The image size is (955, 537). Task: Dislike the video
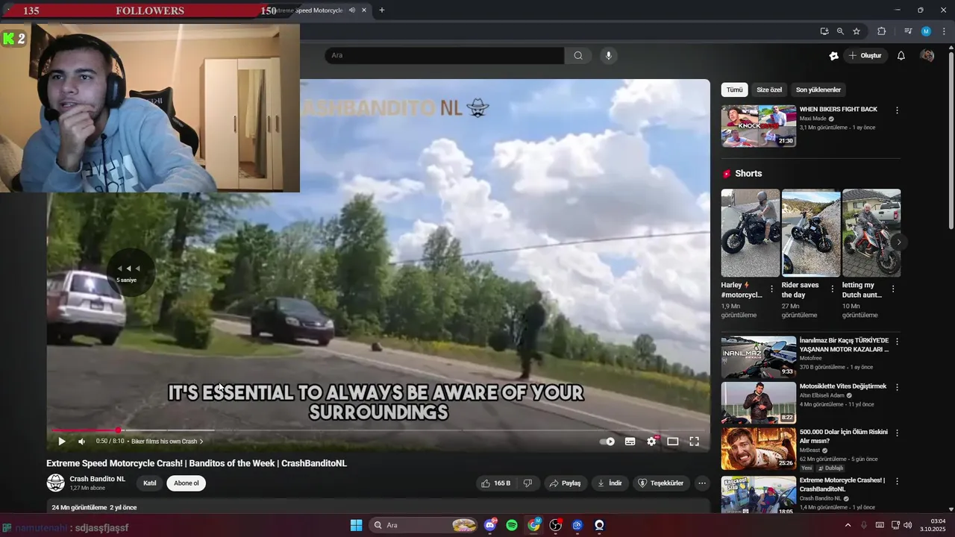(528, 483)
